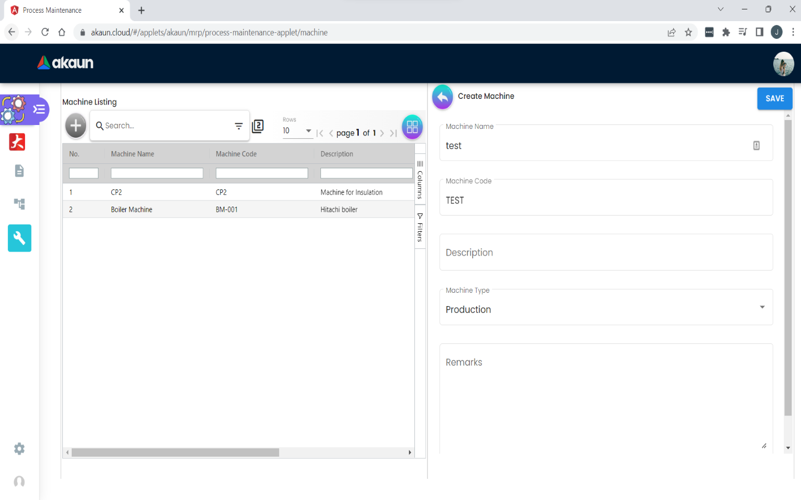Click the stacked pages icon beside search
This screenshot has width=801, height=500.
tap(258, 126)
